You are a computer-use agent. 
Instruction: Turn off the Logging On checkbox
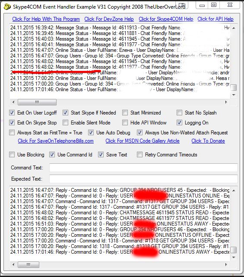tap(179, 123)
